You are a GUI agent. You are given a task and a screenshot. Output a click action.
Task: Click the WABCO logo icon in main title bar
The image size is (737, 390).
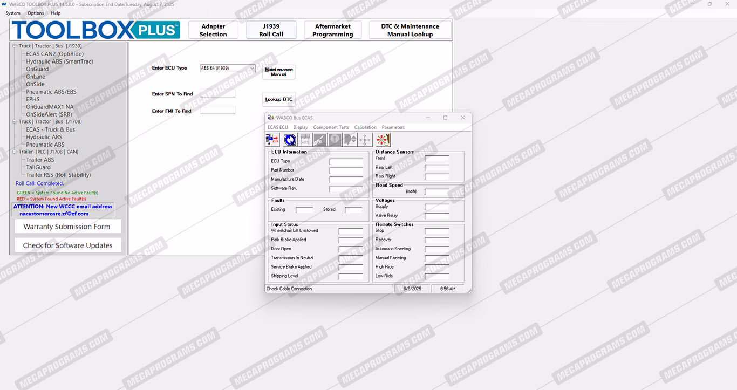click(4, 4)
